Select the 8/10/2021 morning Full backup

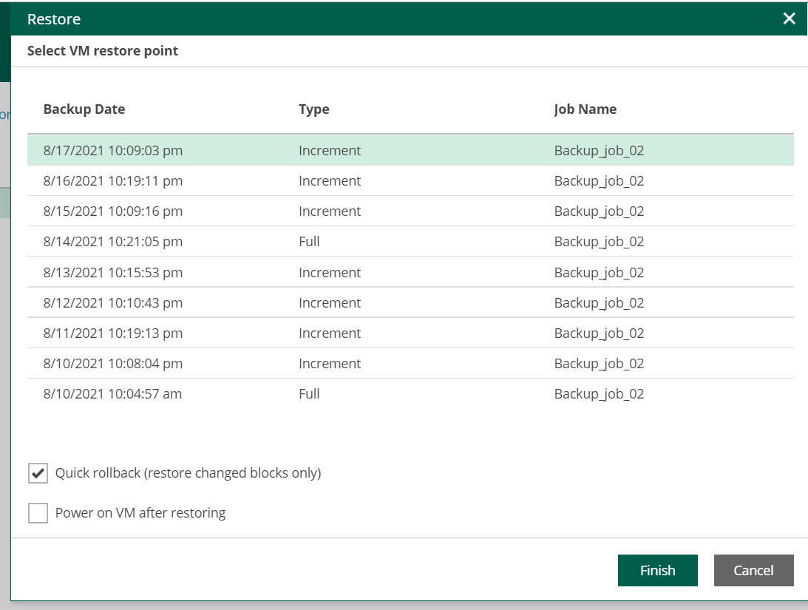[296, 393]
